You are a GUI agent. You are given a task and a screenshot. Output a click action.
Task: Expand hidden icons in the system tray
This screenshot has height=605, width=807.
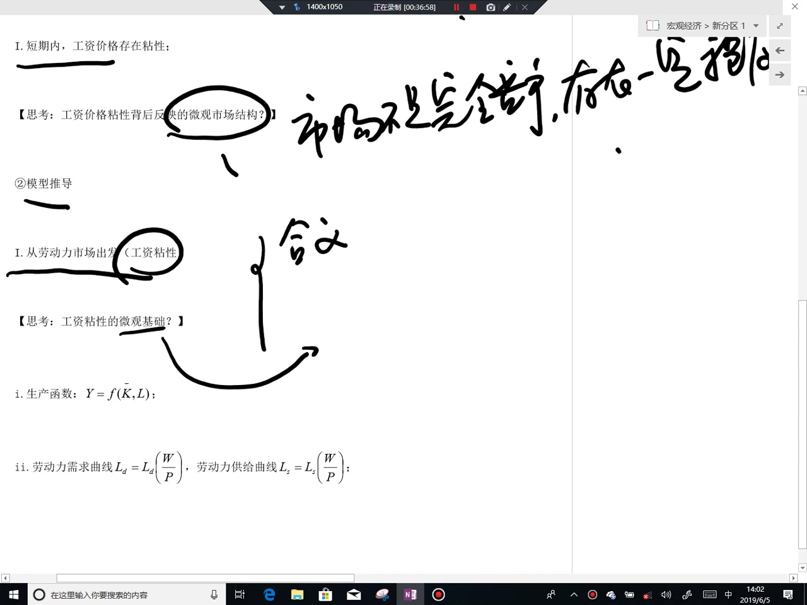pyautogui.click(x=574, y=594)
